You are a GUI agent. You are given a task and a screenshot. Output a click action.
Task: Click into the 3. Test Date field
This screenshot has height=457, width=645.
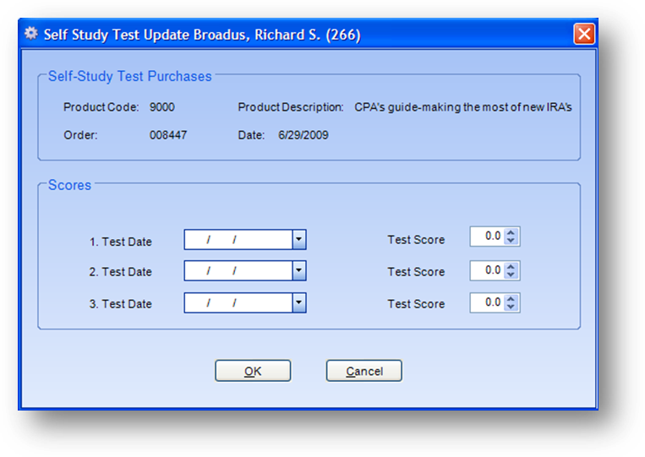(x=238, y=303)
